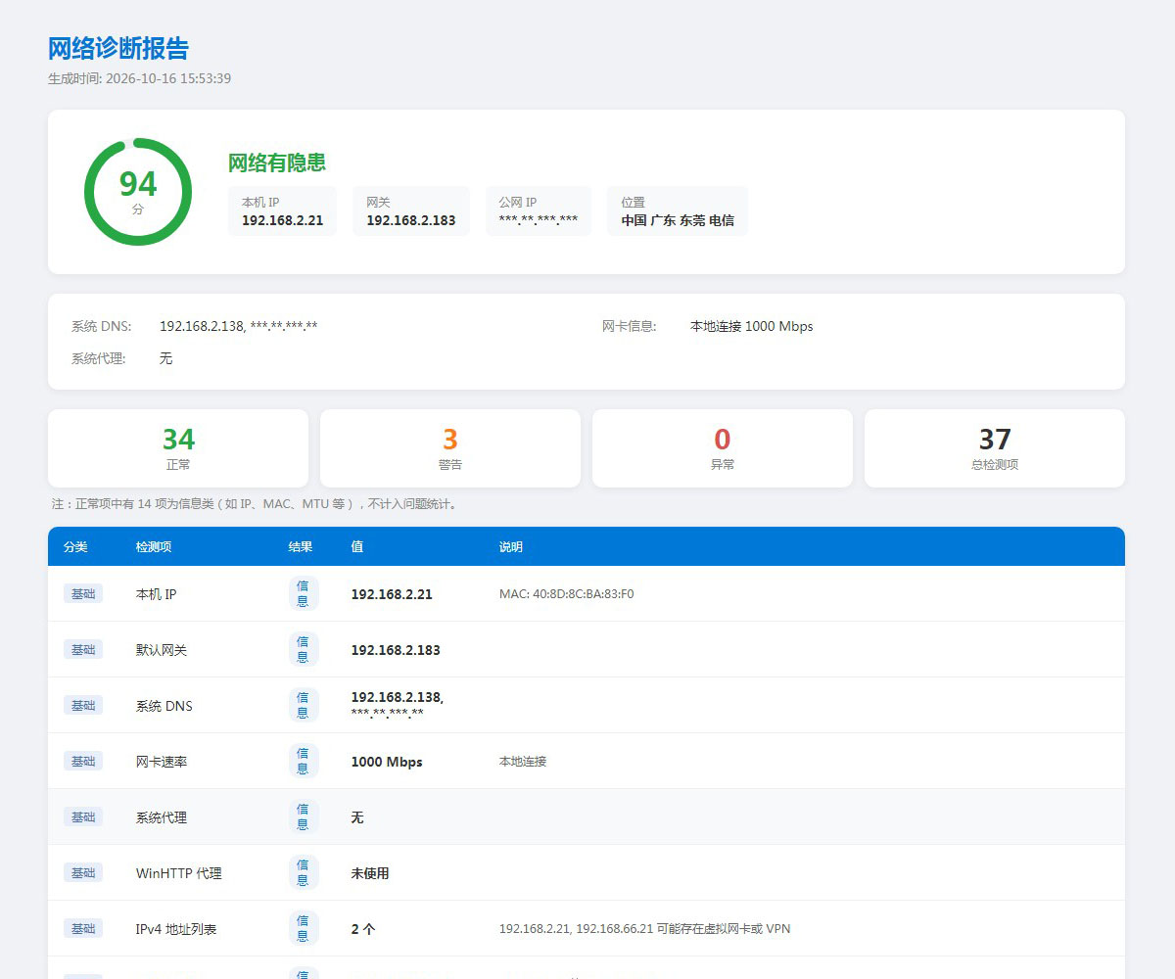This screenshot has height=979, width=1175.
Task: Select the 1000 Mbps value in 网卡速率 row
Action: tap(387, 762)
